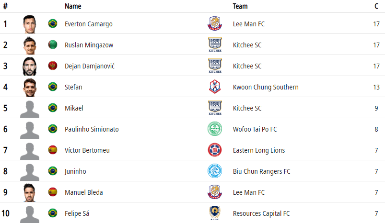The image size is (385, 223).
Task: Open Resources Capital FC team link
Action: coord(261,213)
